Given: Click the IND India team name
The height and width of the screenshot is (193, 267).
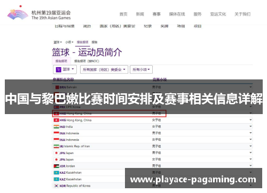Looking at the screenshot, I should (66, 127).
